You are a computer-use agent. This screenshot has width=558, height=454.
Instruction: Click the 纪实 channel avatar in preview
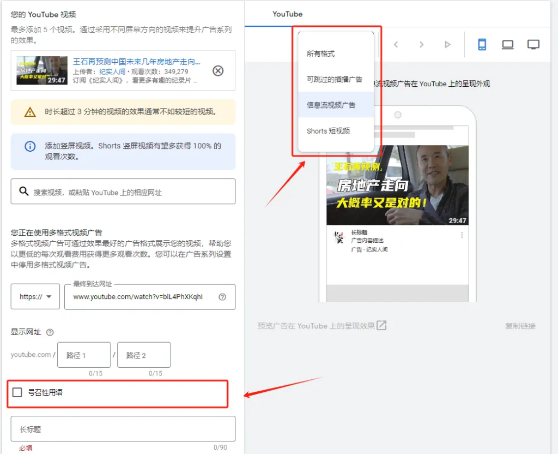pos(339,237)
